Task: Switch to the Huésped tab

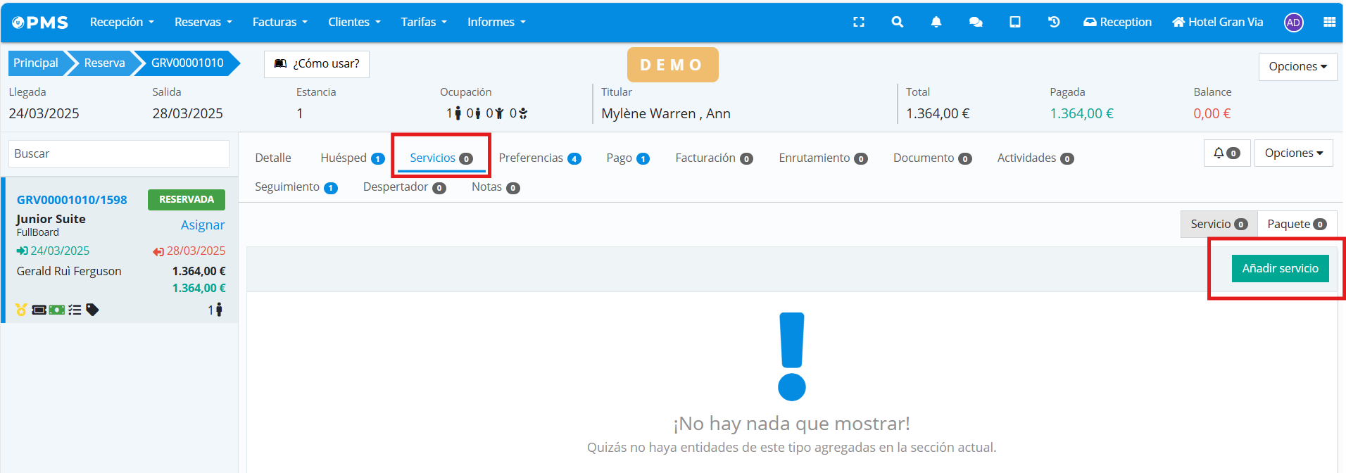Action: [x=351, y=158]
